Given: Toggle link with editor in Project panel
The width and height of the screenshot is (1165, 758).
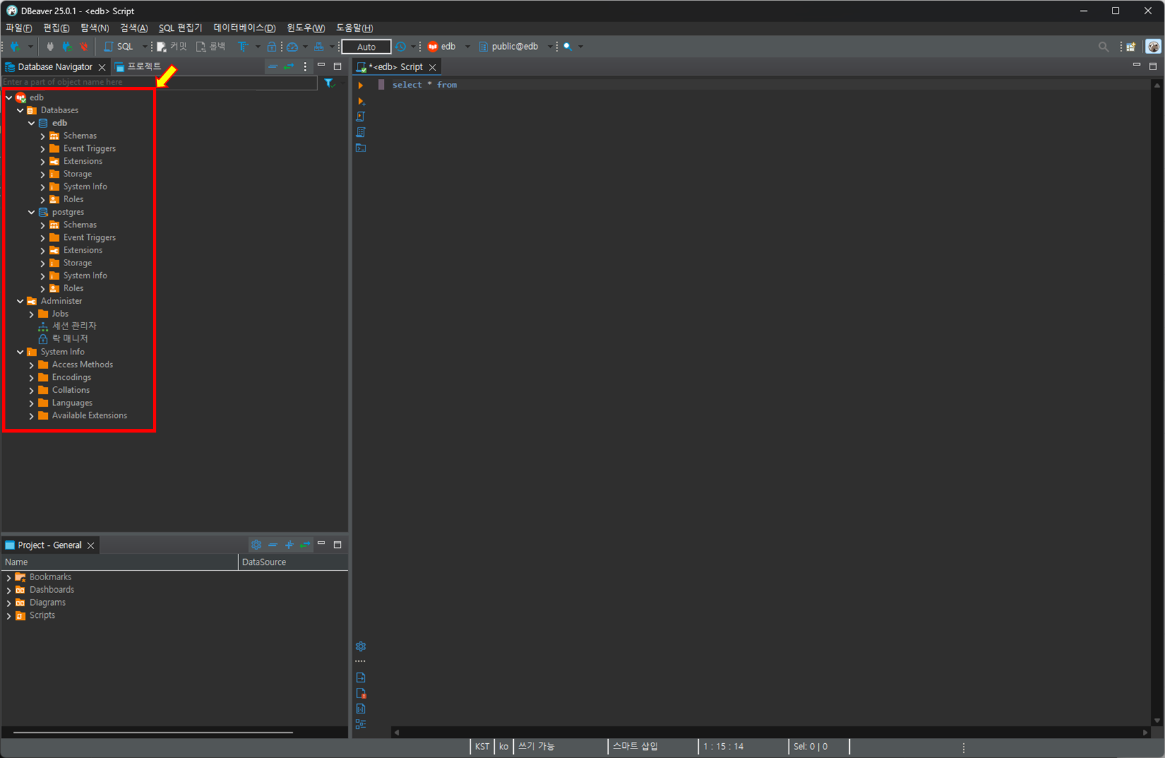Looking at the screenshot, I should pos(305,544).
